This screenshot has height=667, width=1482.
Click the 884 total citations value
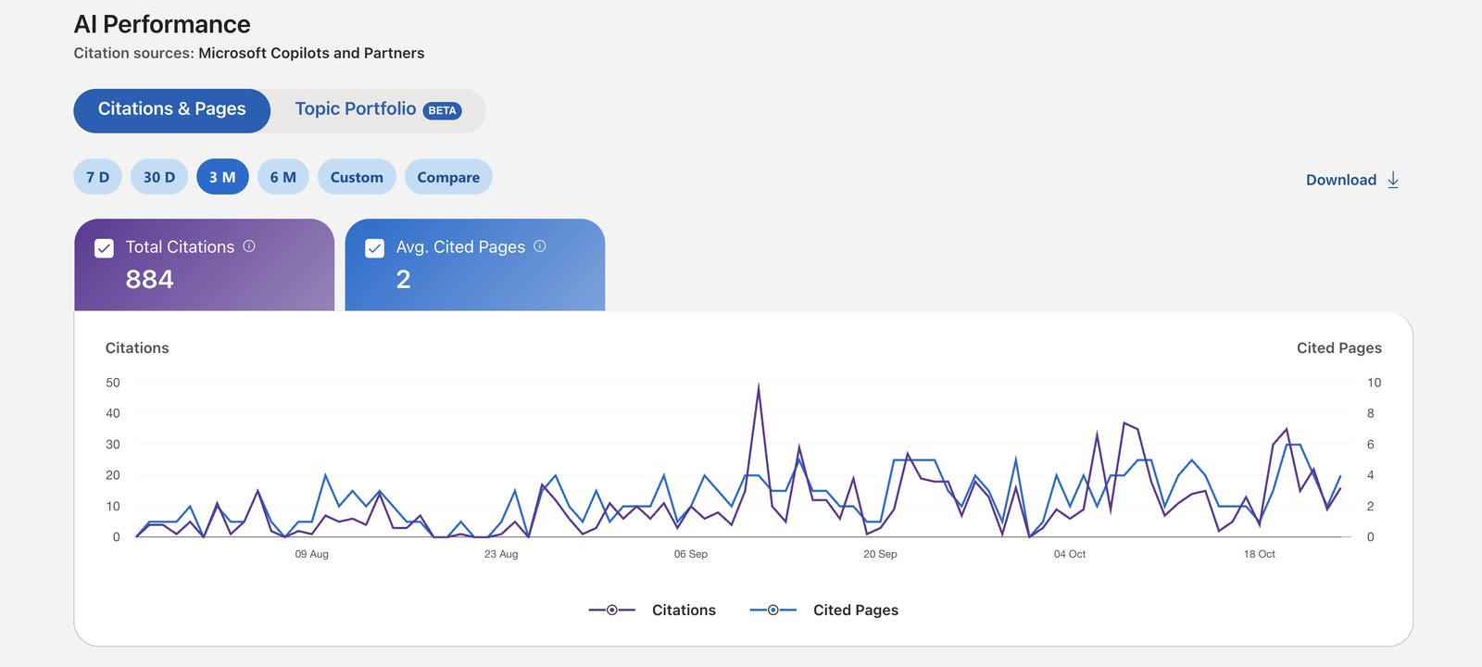[x=150, y=279]
